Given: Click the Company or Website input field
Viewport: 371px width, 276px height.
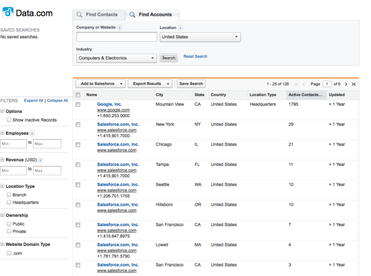Looking at the screenshot, I should point(117,37).
